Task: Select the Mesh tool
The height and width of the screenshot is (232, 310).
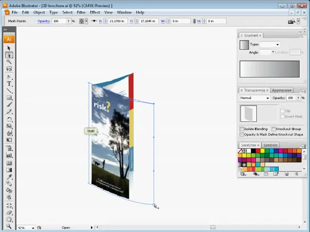Action: pos(9,163)
